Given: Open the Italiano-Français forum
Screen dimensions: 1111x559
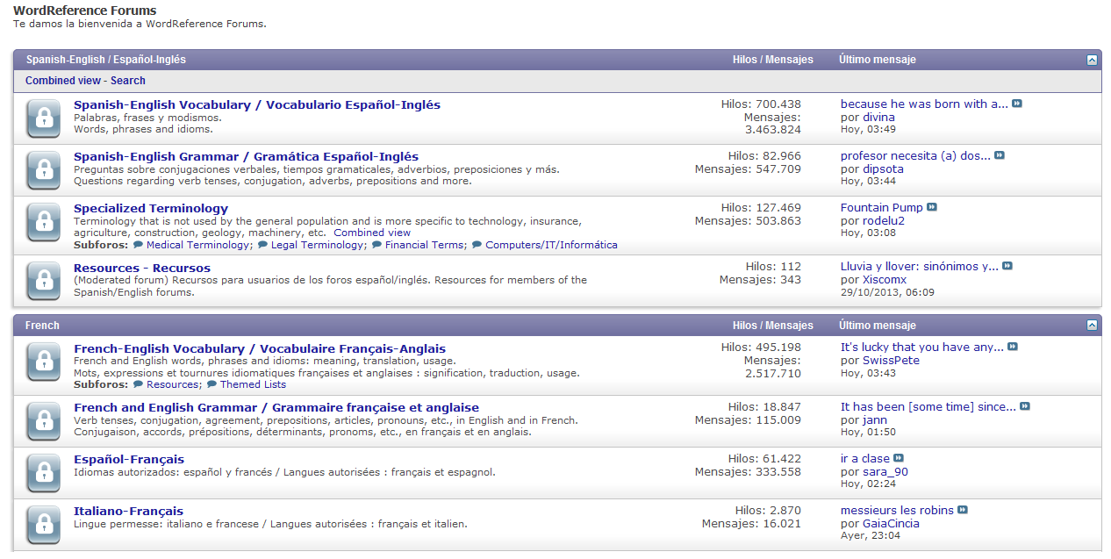Looking at the screenshot, I should coord(128,512).
